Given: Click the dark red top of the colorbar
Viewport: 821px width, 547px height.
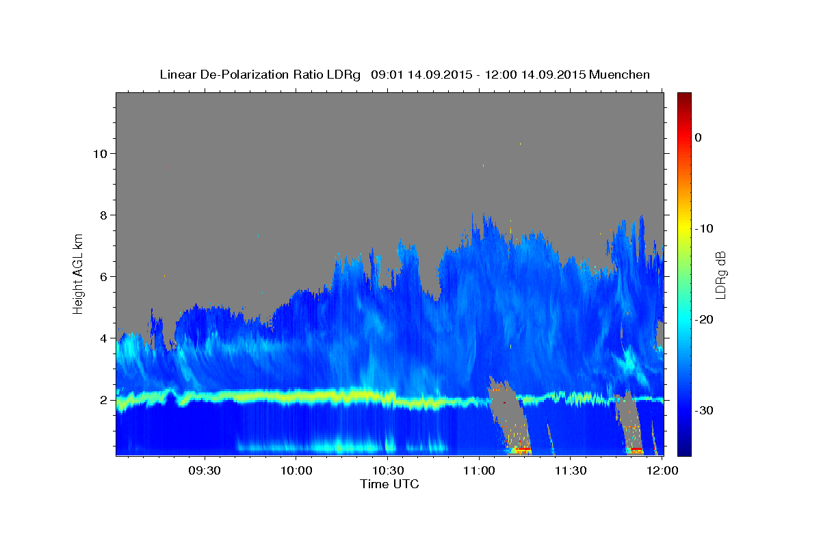Looking at the screenshot, I should [684, 99].
